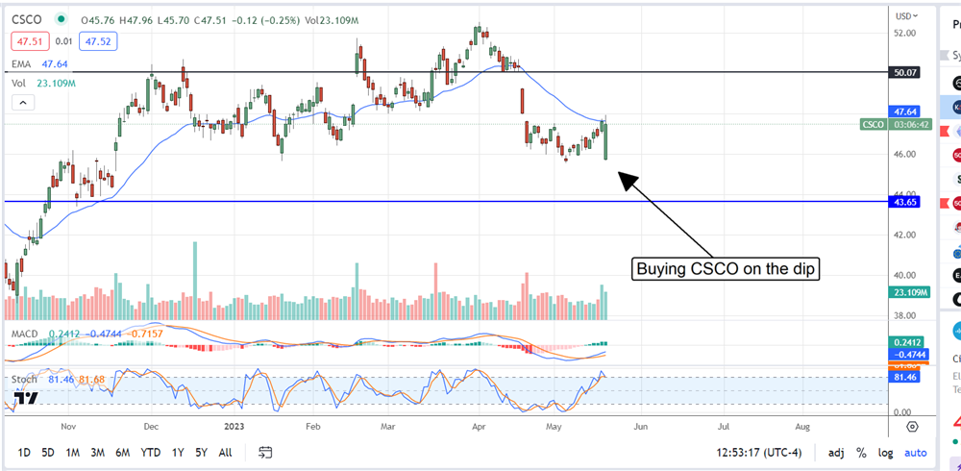Open chart settings hexagon gear icon
Image resolution: width=961 pixels, height=471 pixels.
[x=912, y=426]
